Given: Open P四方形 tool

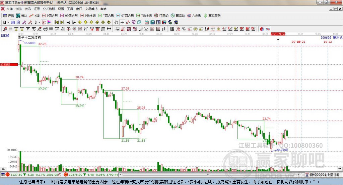Looking at the screenshot, I should pos(50,16).
